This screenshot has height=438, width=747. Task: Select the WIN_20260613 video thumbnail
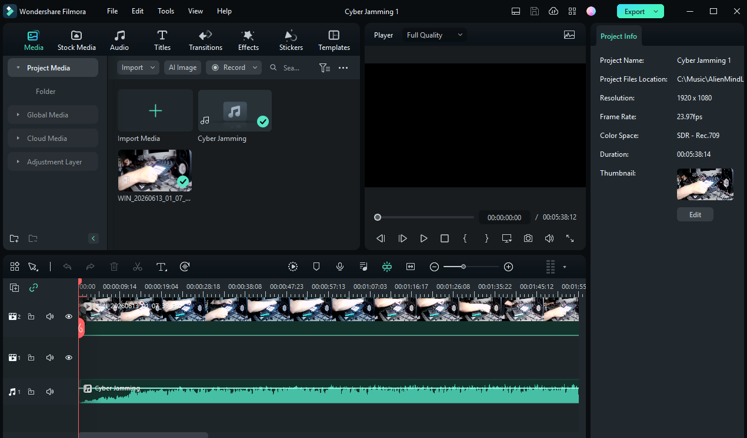(x=155, y=170)
